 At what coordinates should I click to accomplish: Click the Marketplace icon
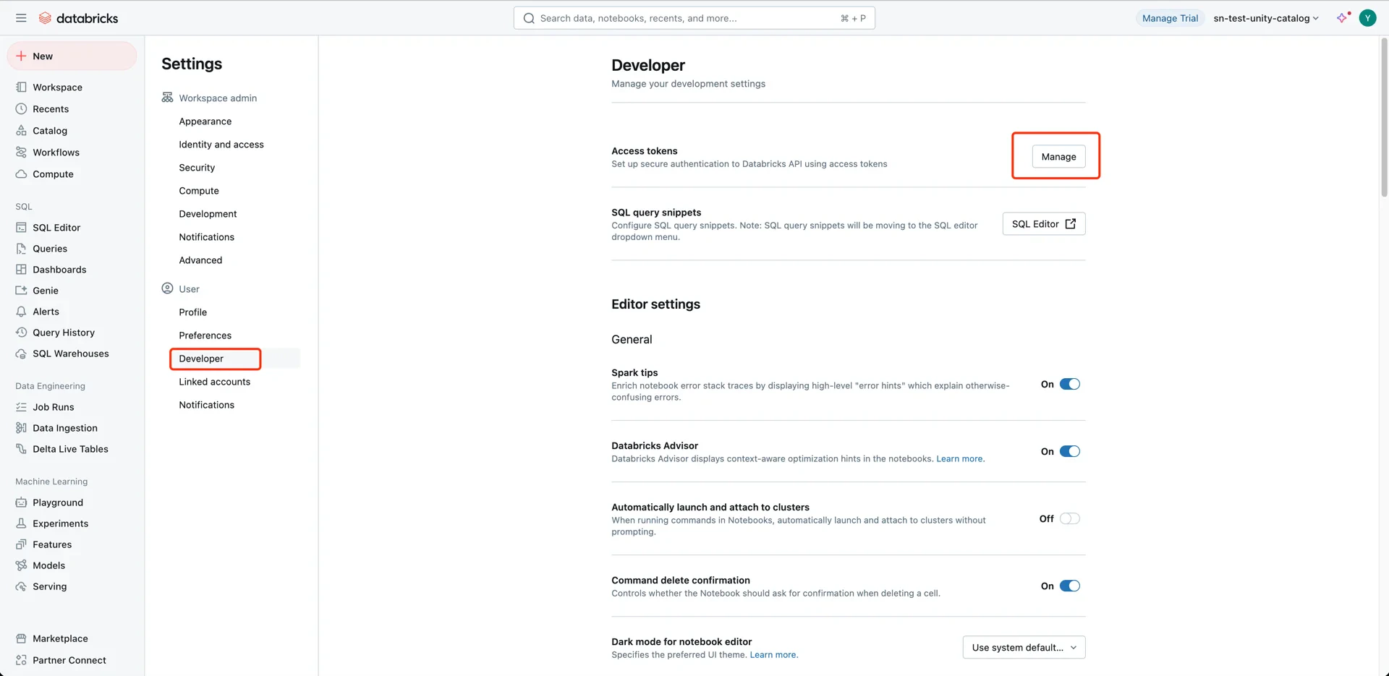tap(21, 638)
